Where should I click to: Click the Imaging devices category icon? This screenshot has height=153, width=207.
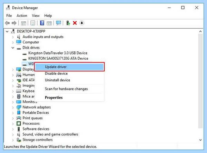[x=19, y=85]
